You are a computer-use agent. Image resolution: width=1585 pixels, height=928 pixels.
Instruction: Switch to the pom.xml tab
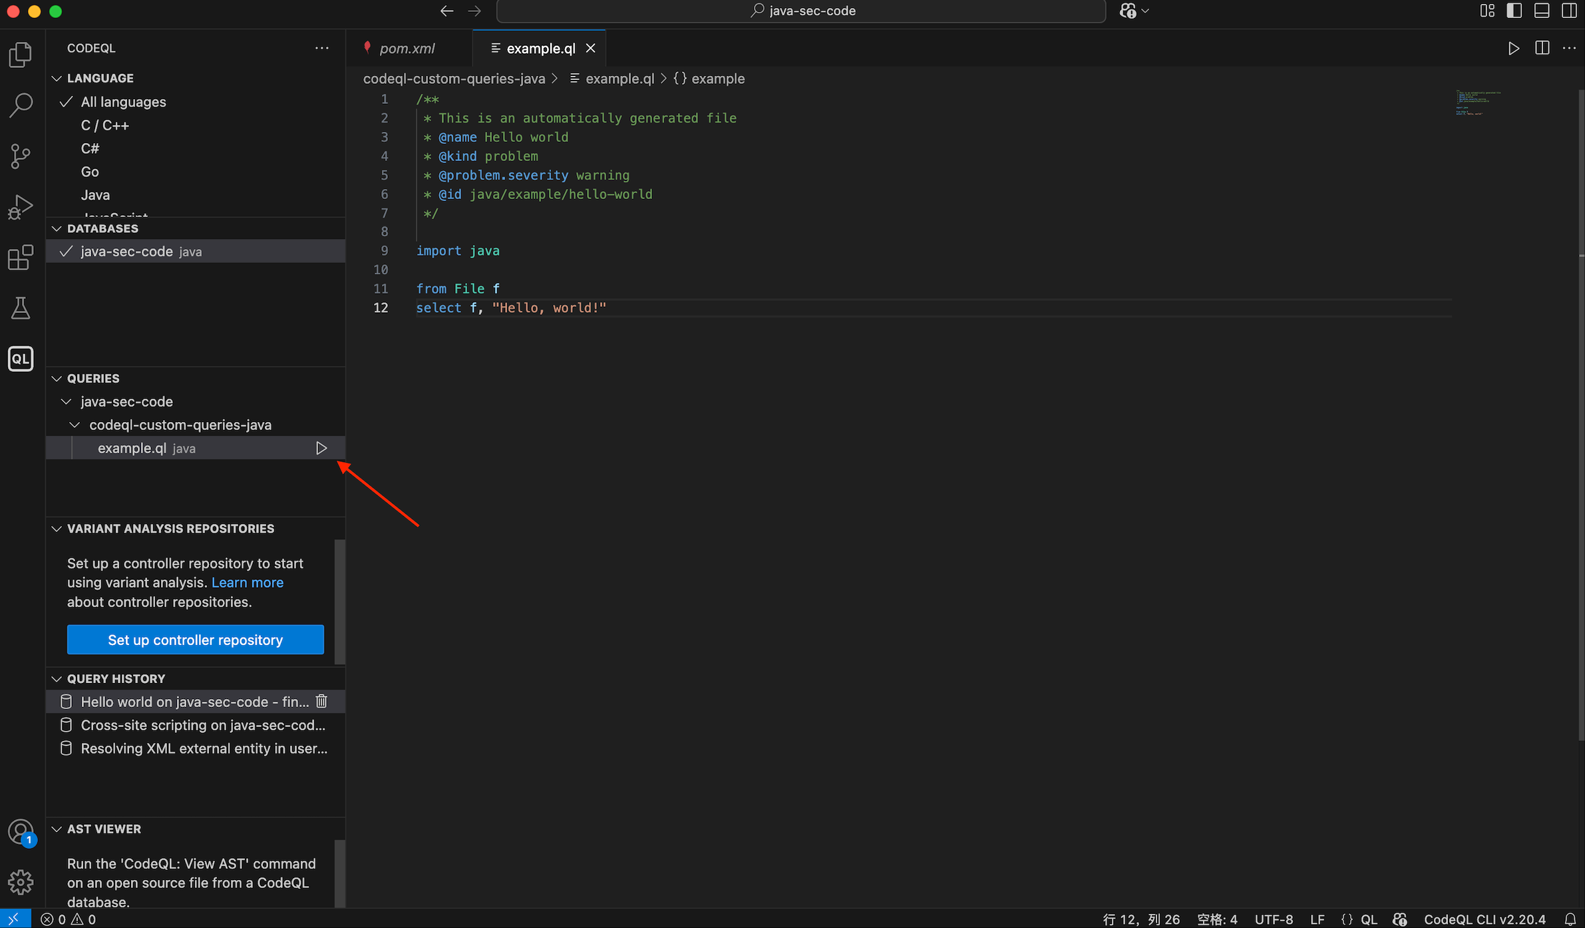[x=407, y=49]
